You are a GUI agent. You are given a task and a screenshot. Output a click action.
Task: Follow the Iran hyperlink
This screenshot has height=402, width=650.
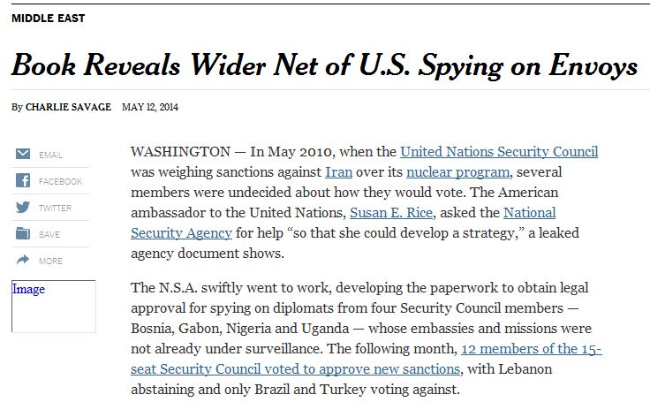tap(338, 172)
